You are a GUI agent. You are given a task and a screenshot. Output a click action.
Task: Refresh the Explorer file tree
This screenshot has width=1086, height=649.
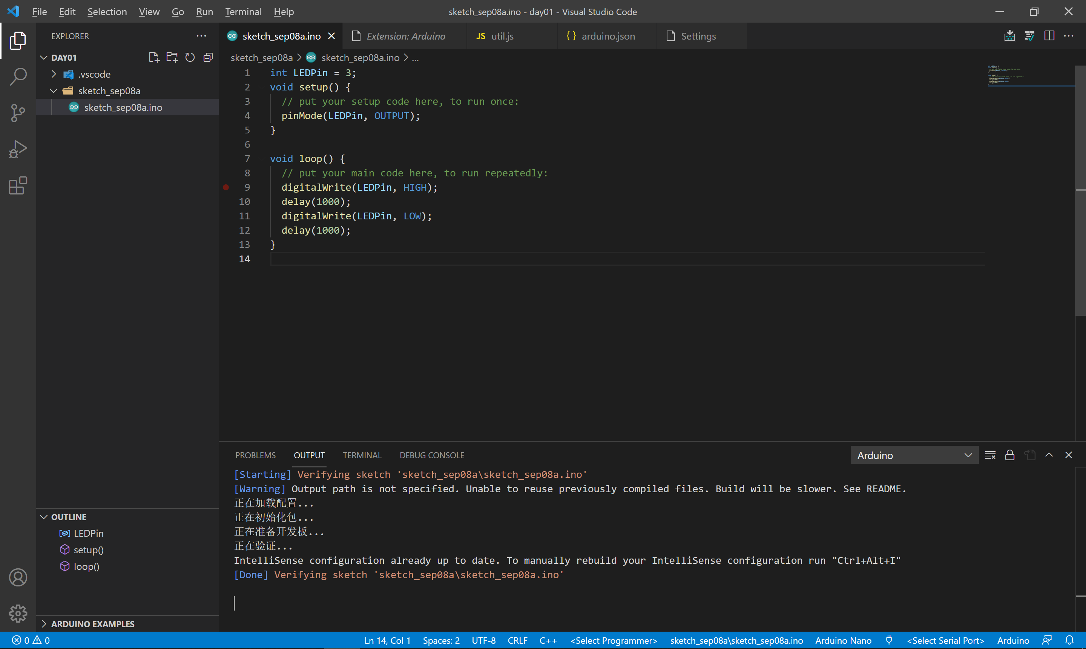tap(190, 57)
